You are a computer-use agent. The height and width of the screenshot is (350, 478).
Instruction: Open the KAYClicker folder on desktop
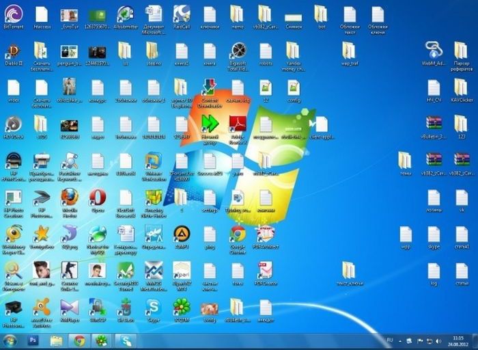462,87
